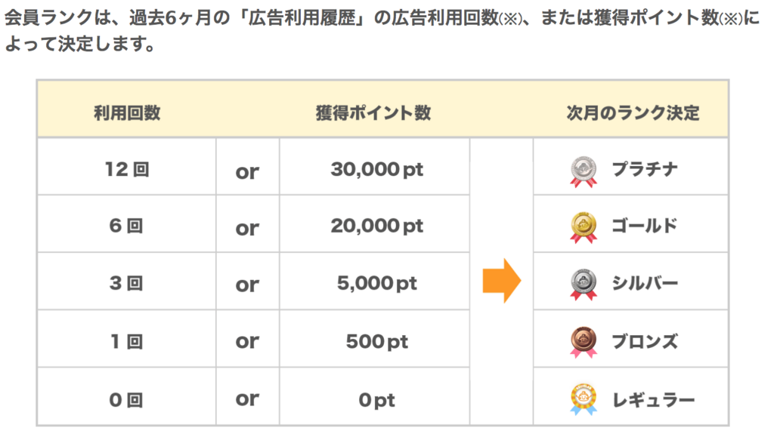Click the 6回 usage count cell
774x434 pixels.
[x=127, y=224]
